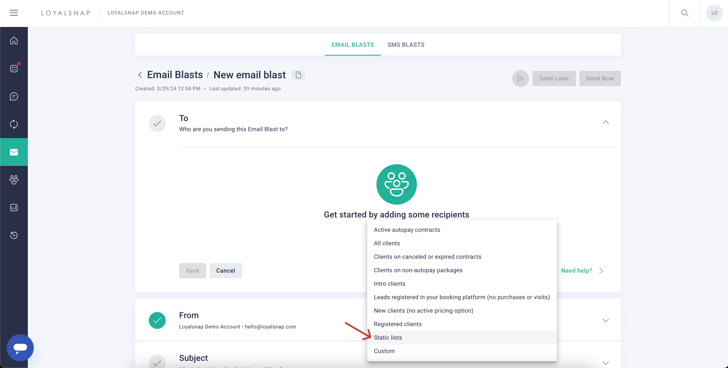This screenshot has width=728, height=368.
Task: Click the Send Later button
Action: pyautogui.click(x=554, y=78)
